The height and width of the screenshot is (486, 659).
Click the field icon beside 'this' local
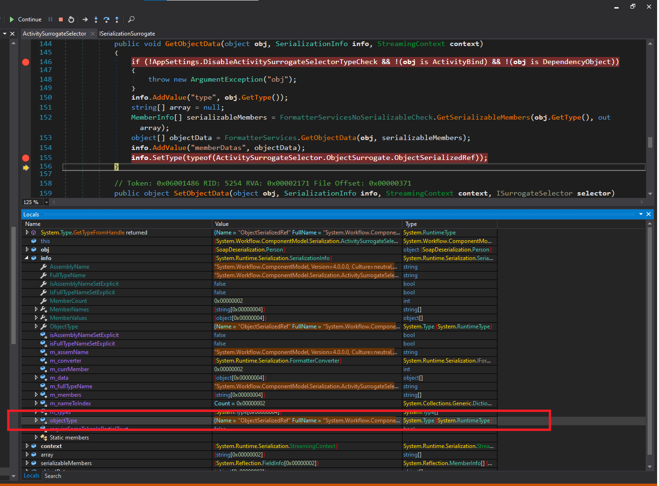[x=34, y=241]
